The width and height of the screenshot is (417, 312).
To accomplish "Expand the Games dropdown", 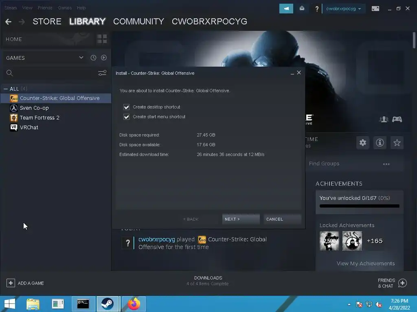I will (x=81, y=58).
